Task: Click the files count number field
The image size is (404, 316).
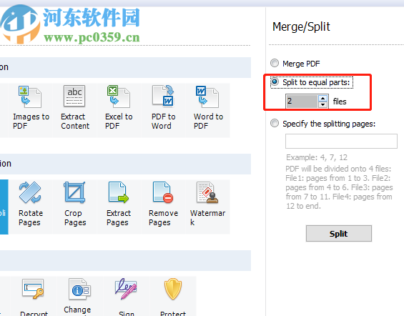Action: (302, 102)
